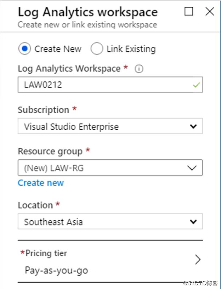Select the Create New radio button
This screenshot has height=289, width=221.
24,49
